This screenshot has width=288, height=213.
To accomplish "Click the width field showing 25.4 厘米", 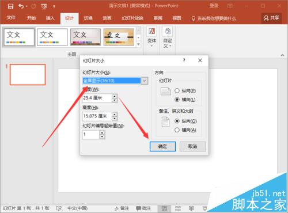I will tap(97, 98).
